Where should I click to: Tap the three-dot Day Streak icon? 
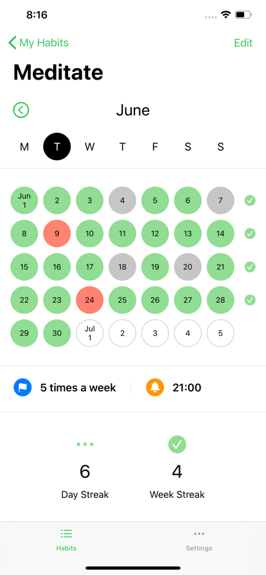(x=85, y=444)
